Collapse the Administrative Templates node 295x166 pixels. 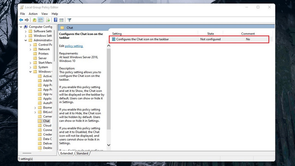click(26, 40)
